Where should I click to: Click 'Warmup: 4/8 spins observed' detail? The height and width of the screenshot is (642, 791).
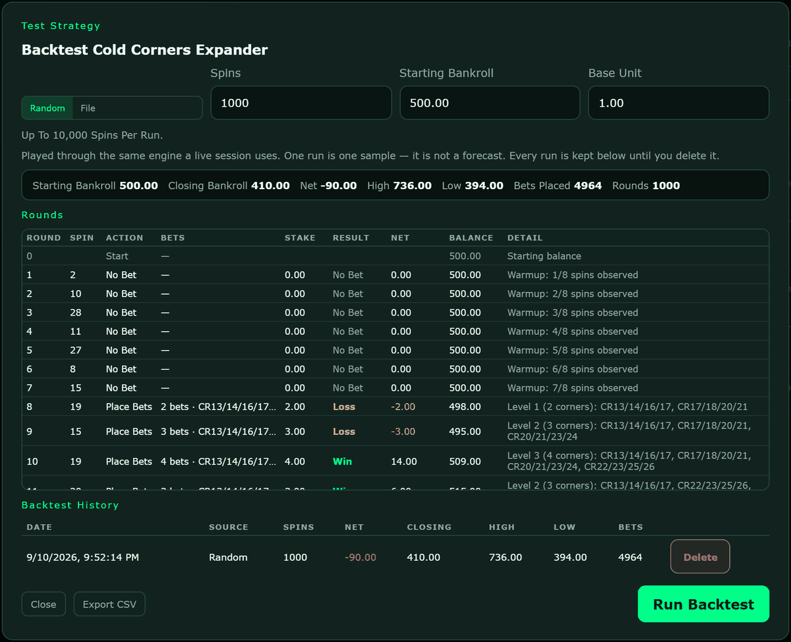573,332
